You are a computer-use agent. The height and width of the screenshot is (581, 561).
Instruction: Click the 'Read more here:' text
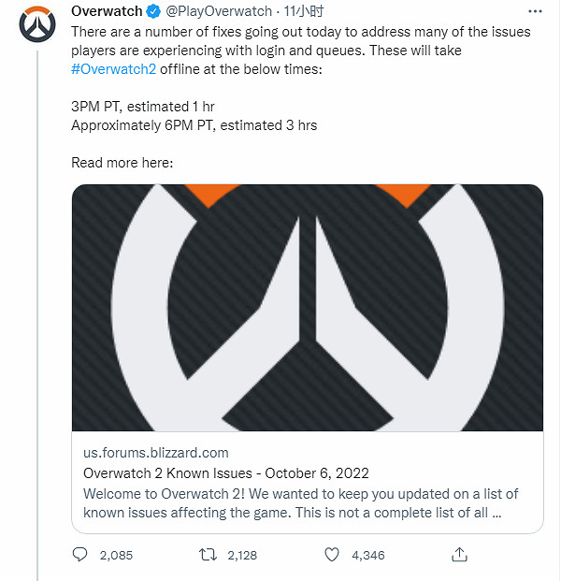coord(122,162)
